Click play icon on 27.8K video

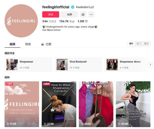point(45,124)
